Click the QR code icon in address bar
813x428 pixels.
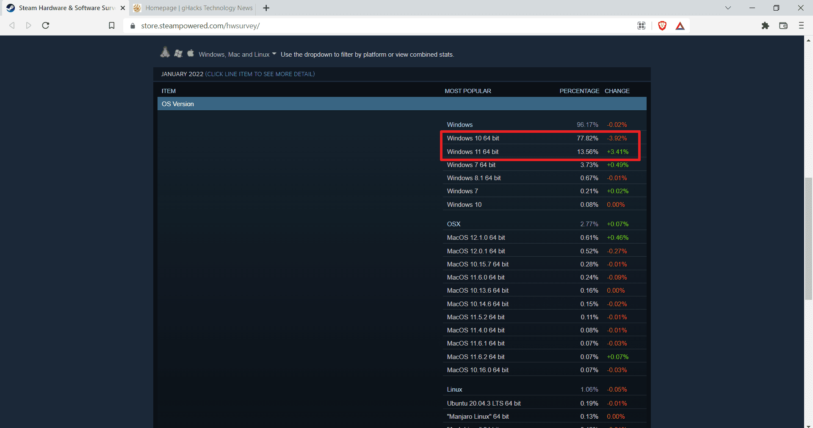pos(641,26)
